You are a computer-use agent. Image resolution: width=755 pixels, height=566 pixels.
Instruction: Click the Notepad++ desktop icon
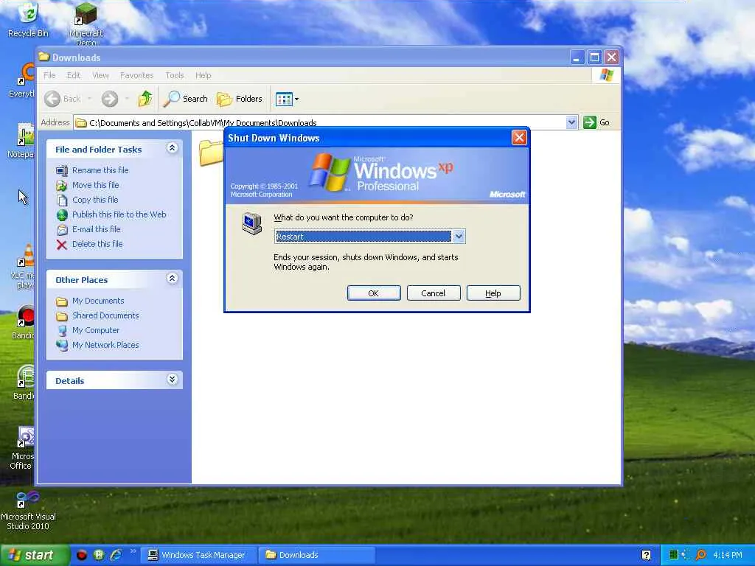tap(21, 141)
